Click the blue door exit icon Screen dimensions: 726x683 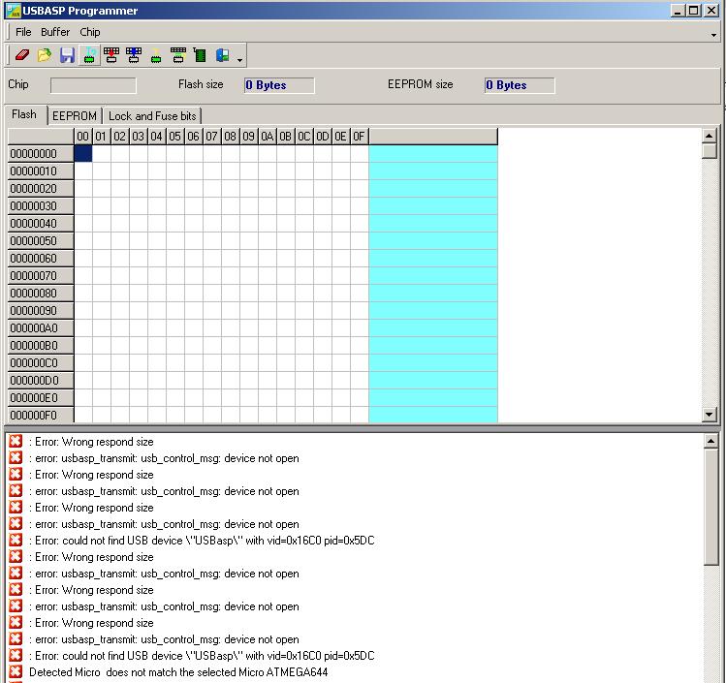[222, 55]
